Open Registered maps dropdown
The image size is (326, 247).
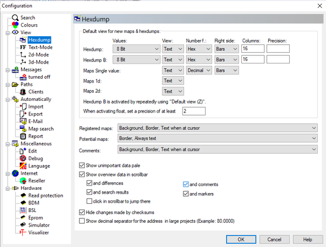tap(218, 128)
